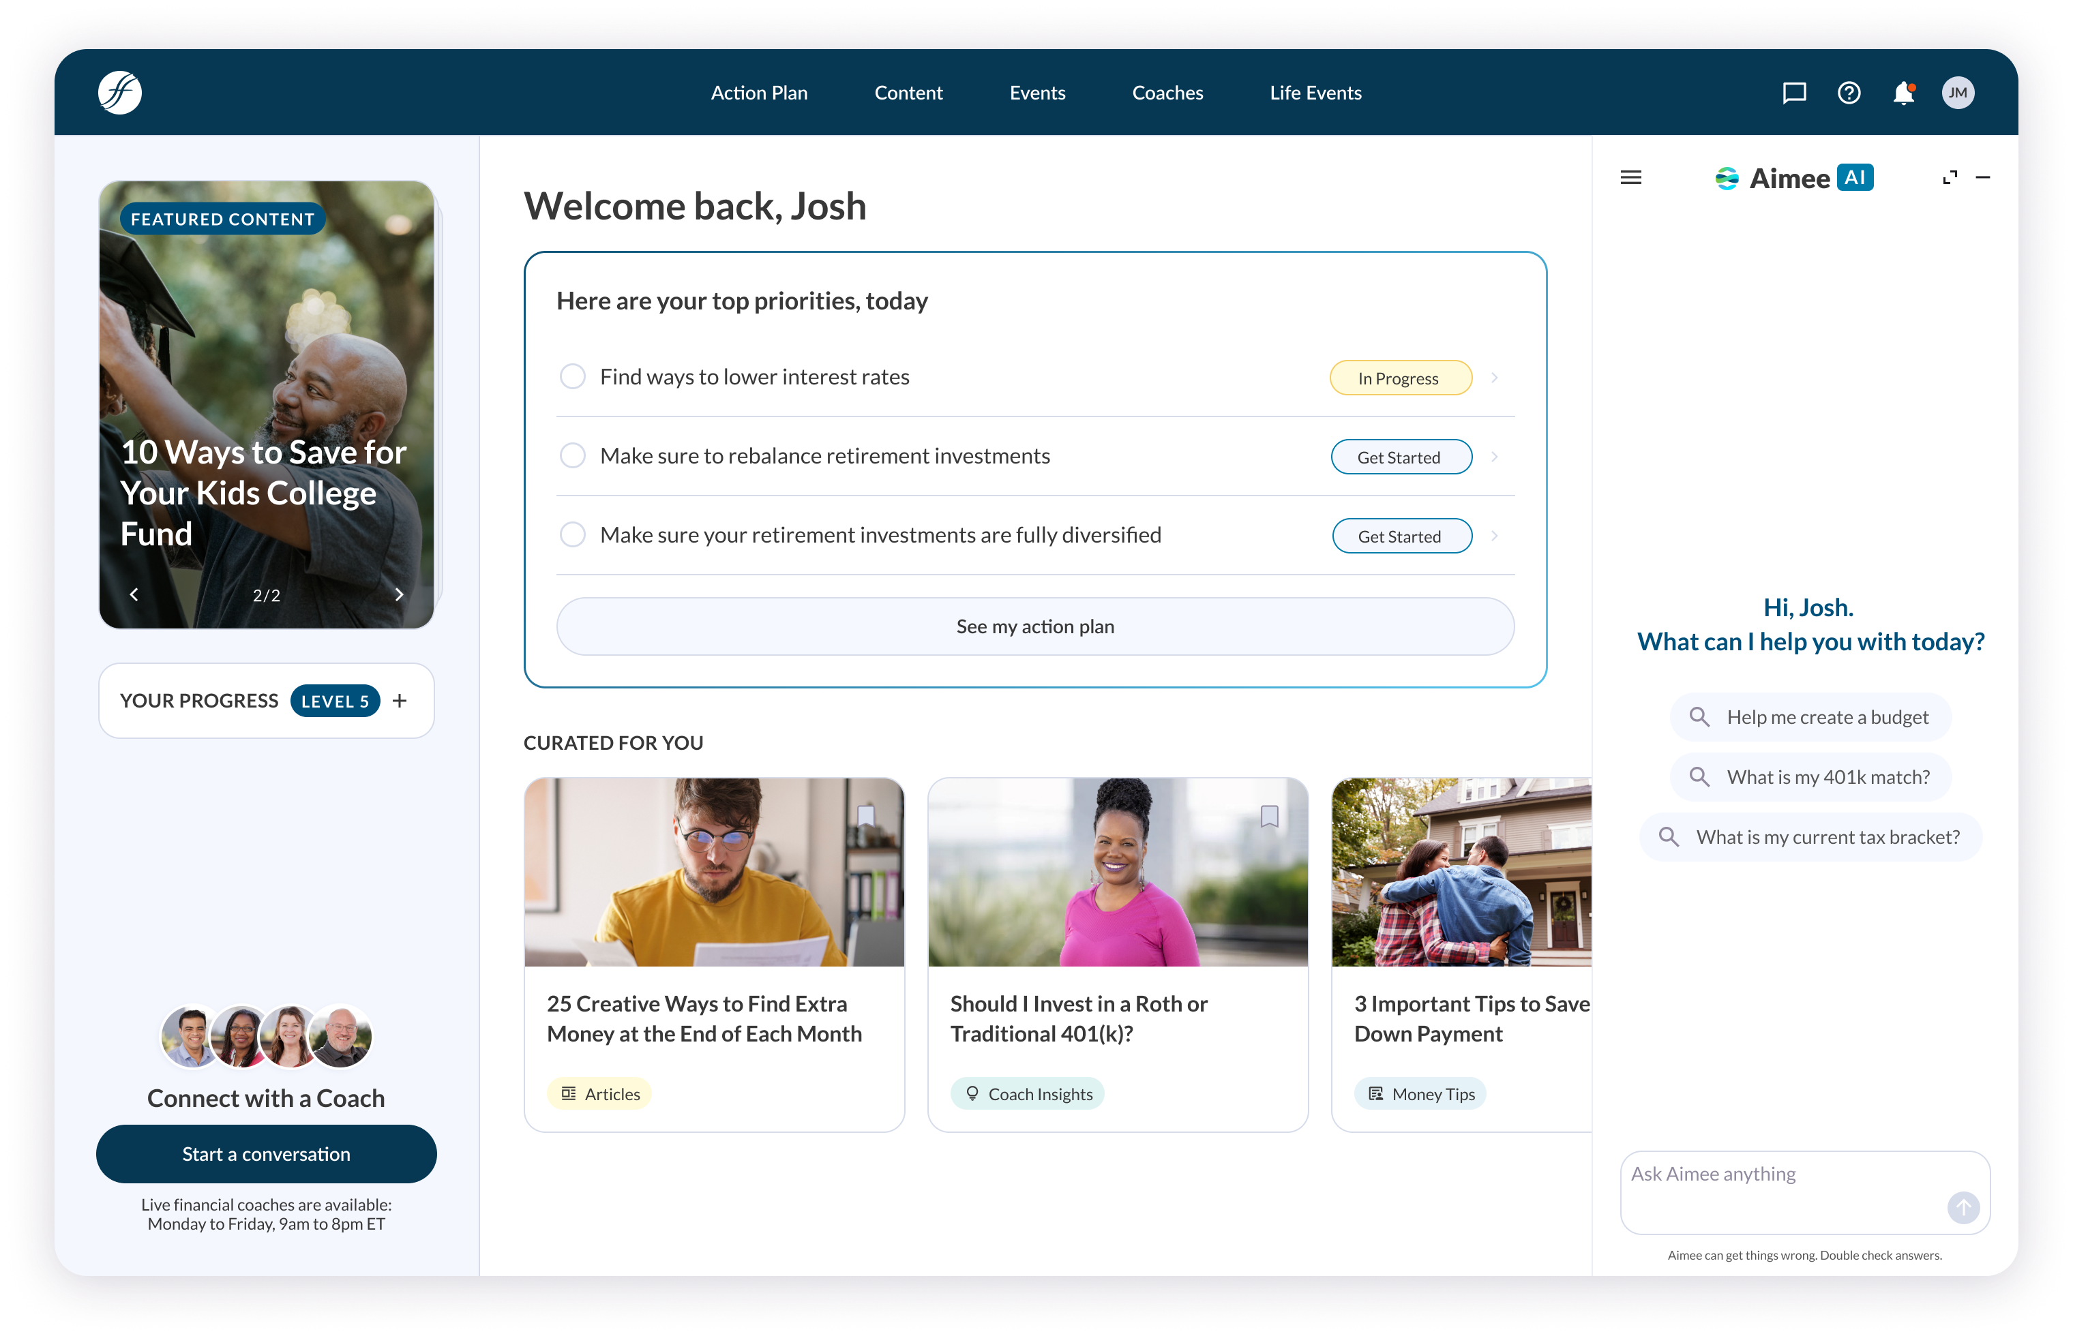2073x1336 pixels.
Task: Expand the Aimee chat panel to full size
Action: tap(1950, 178)
